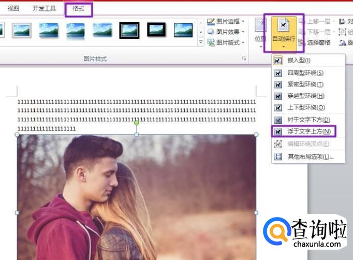Expand the picture styles gallery more button
Viewport: 353px width, 260px height.
pyautogui.click(x=201, y=42)
